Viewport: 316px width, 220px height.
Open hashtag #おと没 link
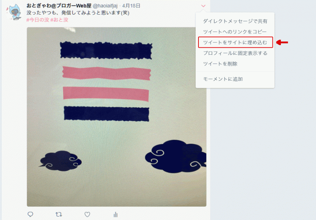coord(59,20)
